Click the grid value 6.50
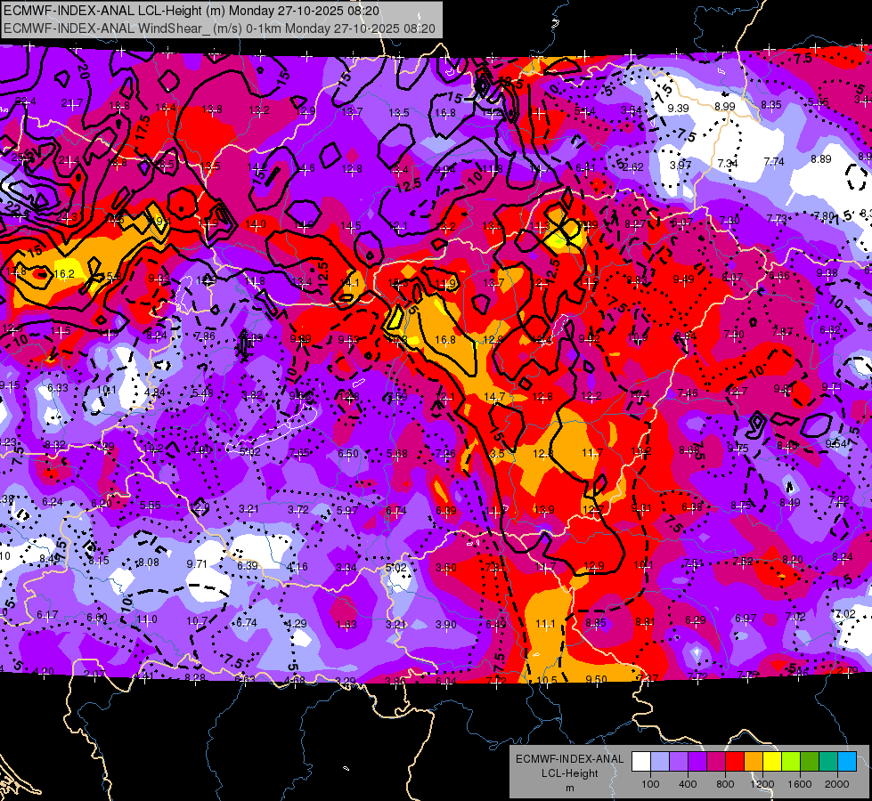Image resolution: width=872 pixels, height=801 pixels. pos(348,454)
